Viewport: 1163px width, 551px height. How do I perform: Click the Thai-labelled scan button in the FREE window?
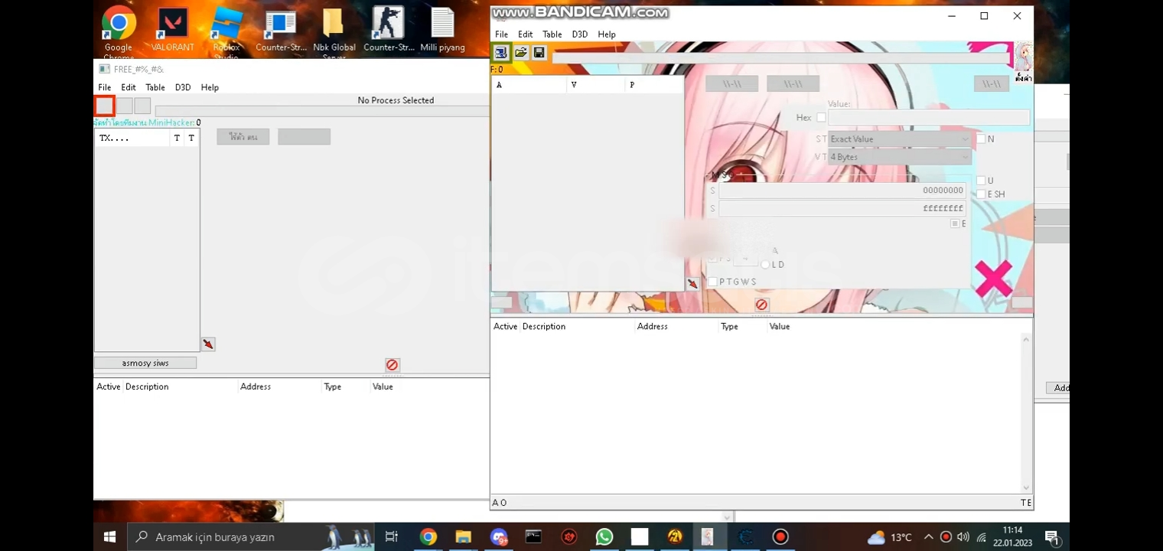[243, 137]
